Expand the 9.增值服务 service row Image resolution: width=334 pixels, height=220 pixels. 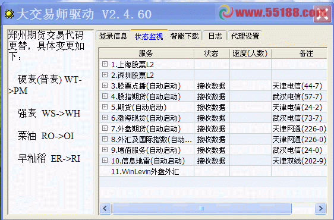(x=105, y=150)
